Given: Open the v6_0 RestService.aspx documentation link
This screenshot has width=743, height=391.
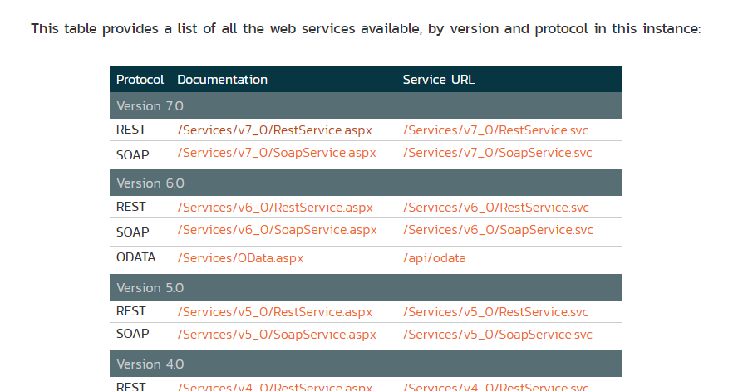Looking at the screenshot, I should click(x=275, y=208).
